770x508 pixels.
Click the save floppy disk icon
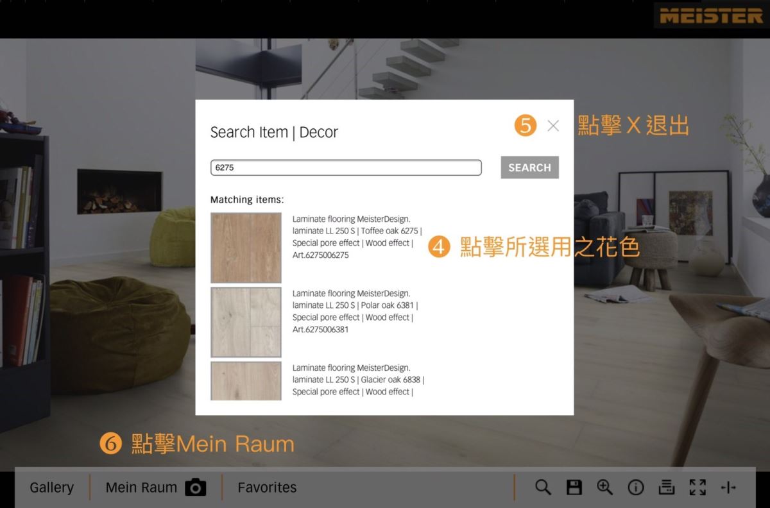pos(574,487)
